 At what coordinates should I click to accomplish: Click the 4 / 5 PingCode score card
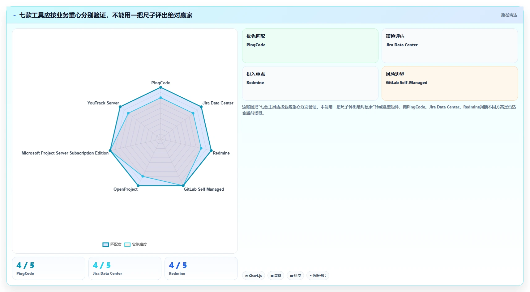tap(49, 269)
